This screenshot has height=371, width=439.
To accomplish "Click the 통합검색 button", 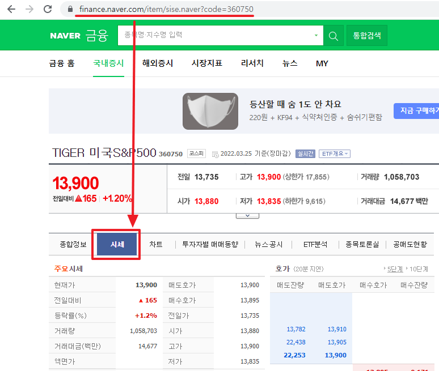I will tap(367, 36).
